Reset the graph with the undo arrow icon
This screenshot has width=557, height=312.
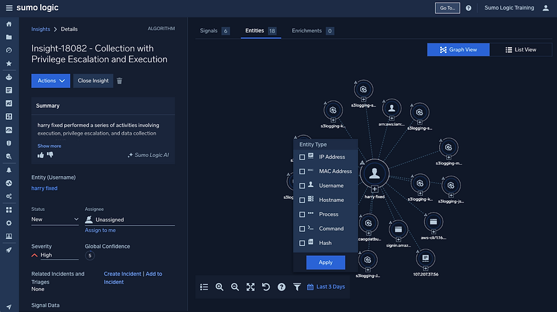[x=266, y=287]
